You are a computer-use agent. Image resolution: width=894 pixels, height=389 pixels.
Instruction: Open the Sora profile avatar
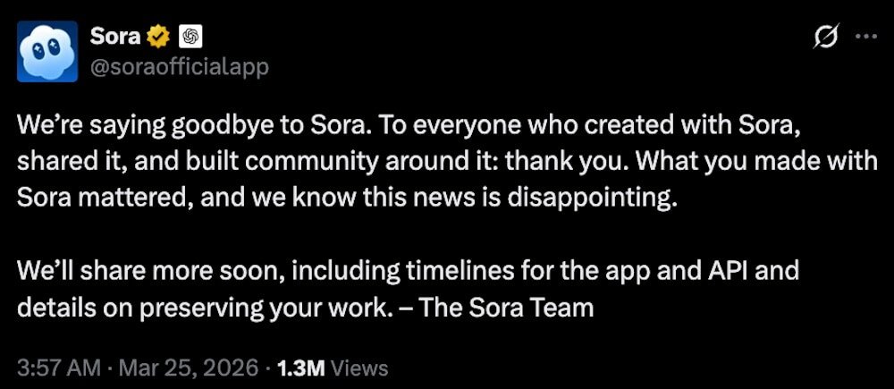46,50
